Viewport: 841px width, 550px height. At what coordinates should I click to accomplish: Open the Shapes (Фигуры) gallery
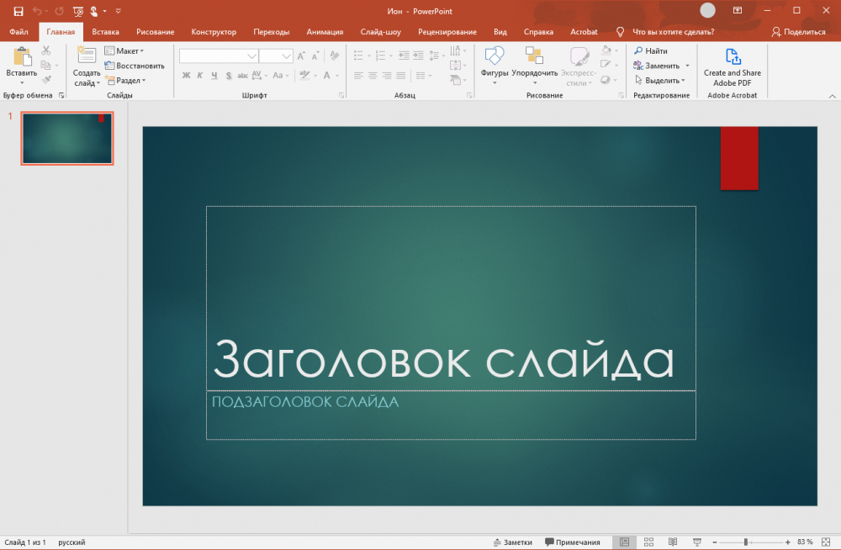click(495, 58)
